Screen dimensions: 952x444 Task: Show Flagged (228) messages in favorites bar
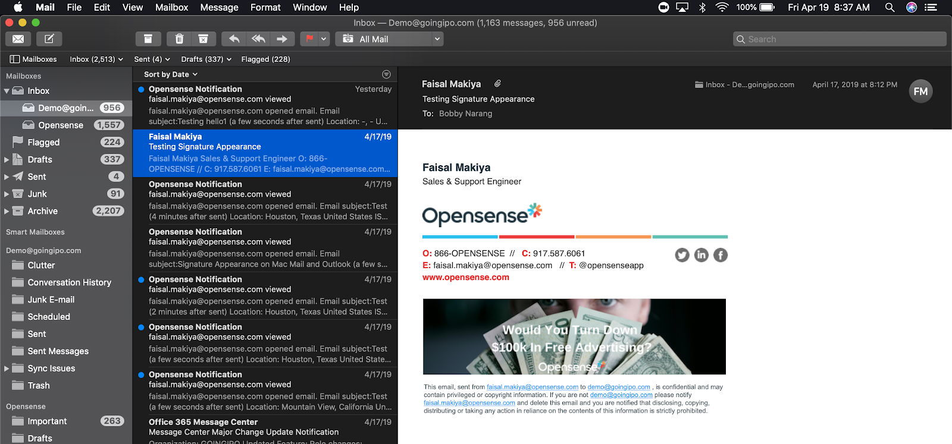pos(265,59)
